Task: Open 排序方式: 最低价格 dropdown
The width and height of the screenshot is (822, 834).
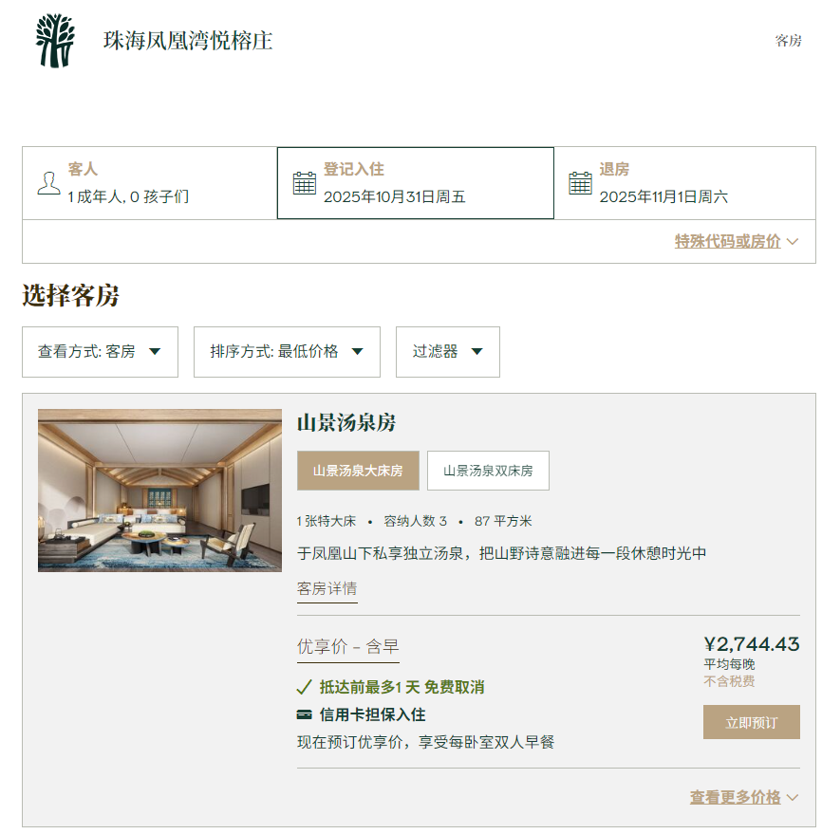Action: coord(287,352)
